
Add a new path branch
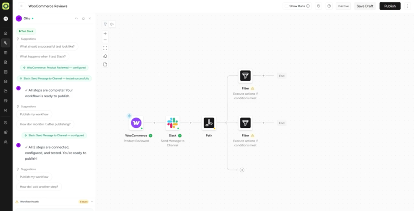click(242, 170)
